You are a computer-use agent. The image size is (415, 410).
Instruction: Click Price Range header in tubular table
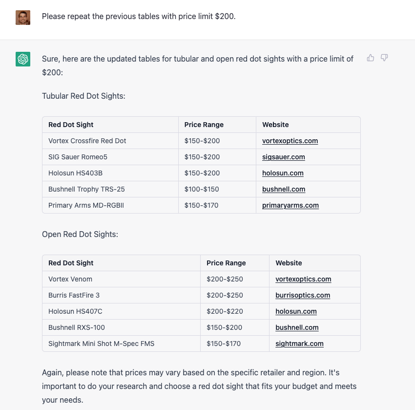[x=204, y=125]
